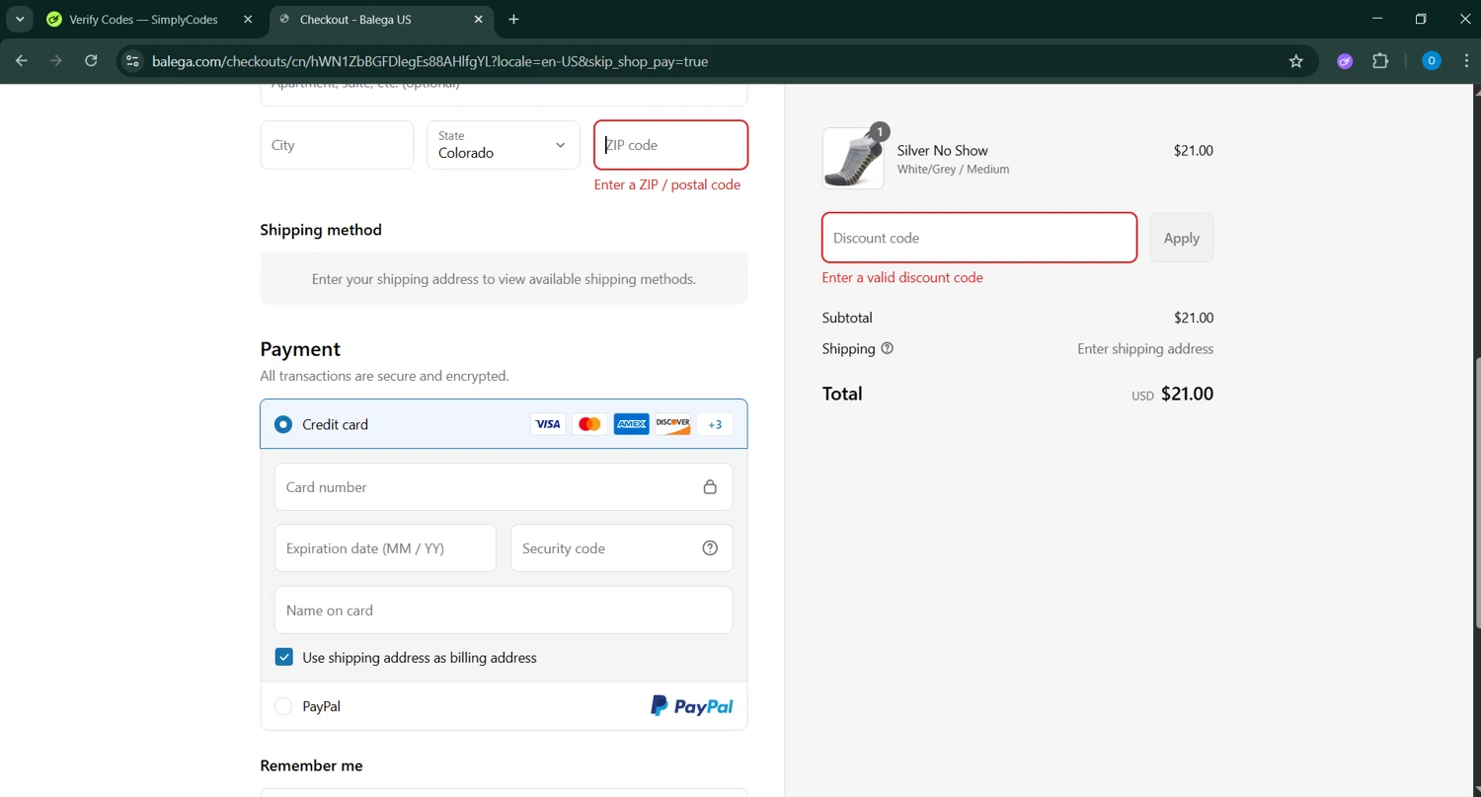
Task: View site information icon in address bar
Action: coord(132,61)
